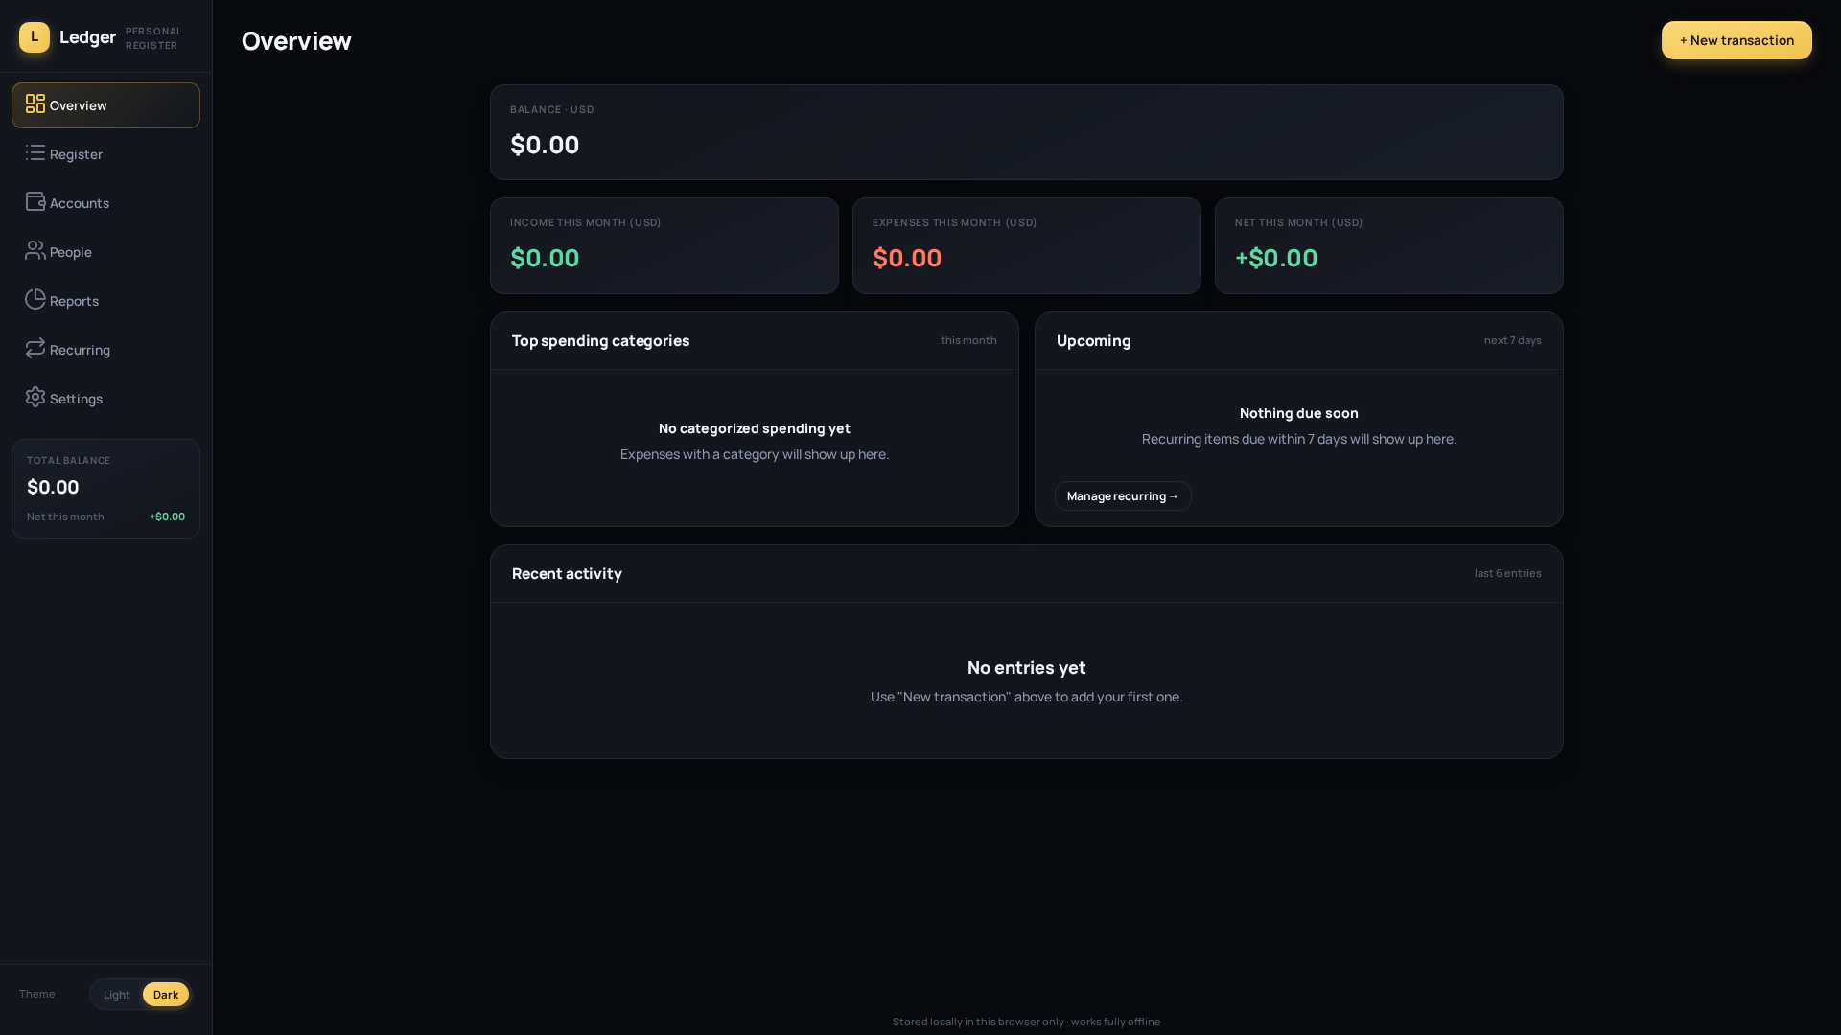Click the Upcoming panel heading
The image size is (1841, 1035).
[1094, 340]
